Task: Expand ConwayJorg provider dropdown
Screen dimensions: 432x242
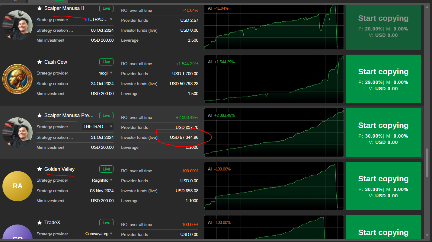Action: (x=111, y=234)
